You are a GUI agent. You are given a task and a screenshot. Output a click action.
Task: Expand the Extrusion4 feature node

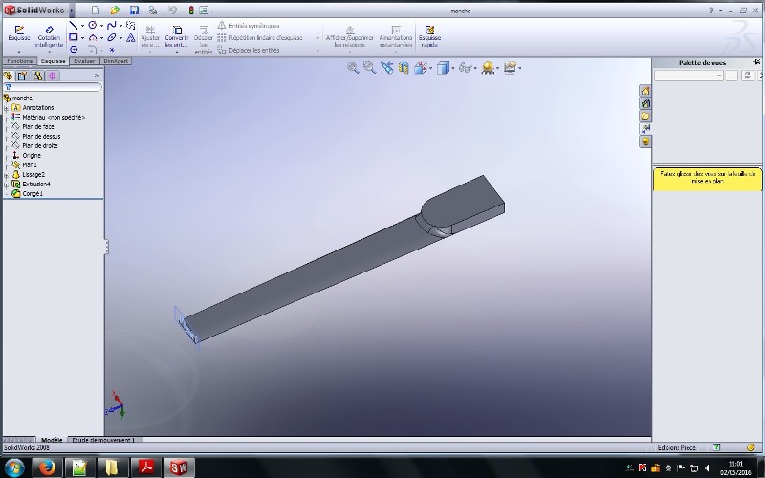pos(6,185)
